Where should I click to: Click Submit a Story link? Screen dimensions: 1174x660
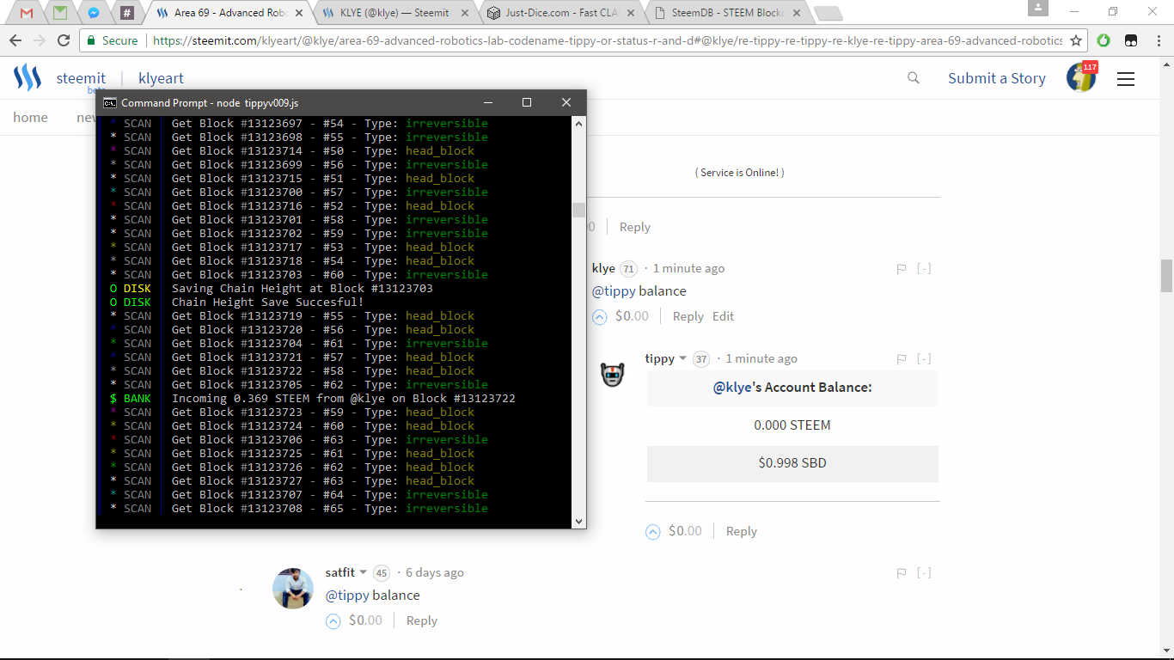(x=997, y=78)
